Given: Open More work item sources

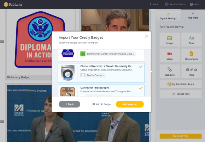Looking at the screenshot, I should pos(192,72).
